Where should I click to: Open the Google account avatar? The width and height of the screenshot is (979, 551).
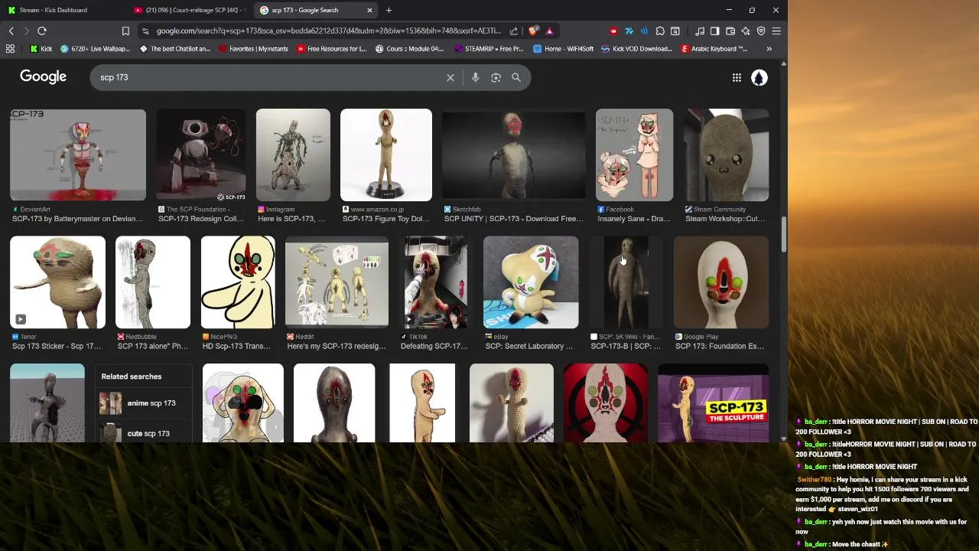click(759, 77)
